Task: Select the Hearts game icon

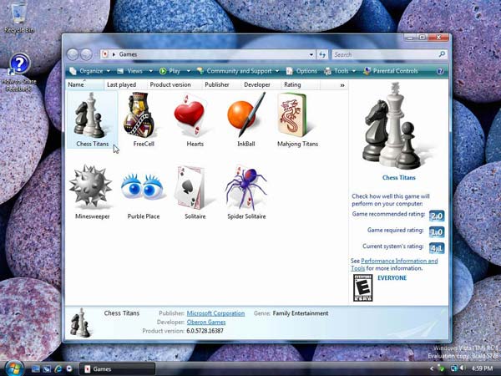Action: [x=195, y=117]
